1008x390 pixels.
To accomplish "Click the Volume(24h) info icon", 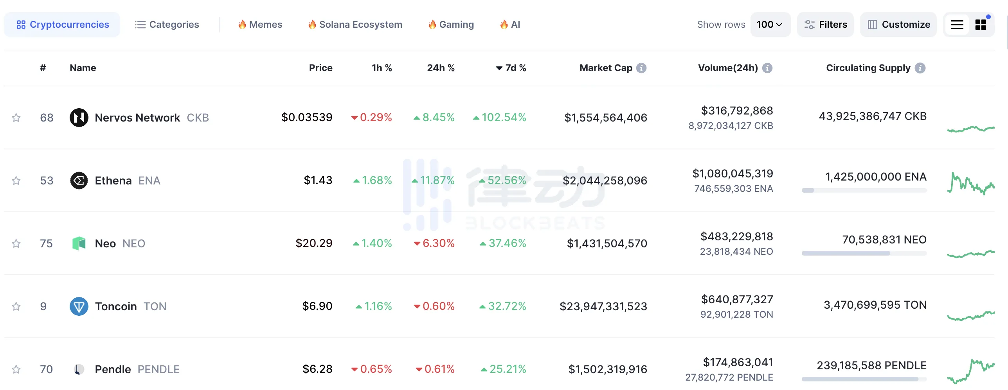I will tap(767, 68).
